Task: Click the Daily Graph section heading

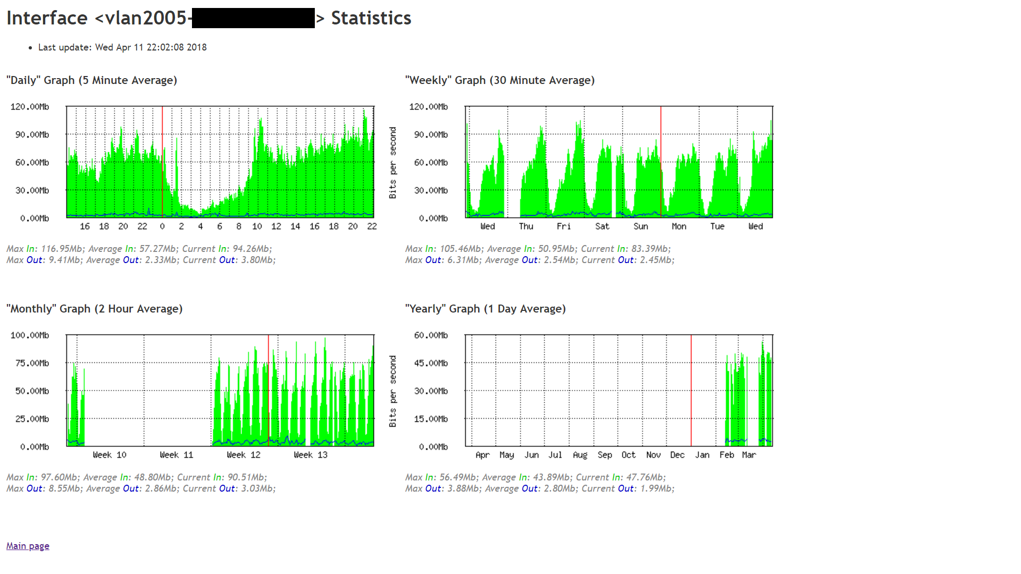Action: point(91,80)
